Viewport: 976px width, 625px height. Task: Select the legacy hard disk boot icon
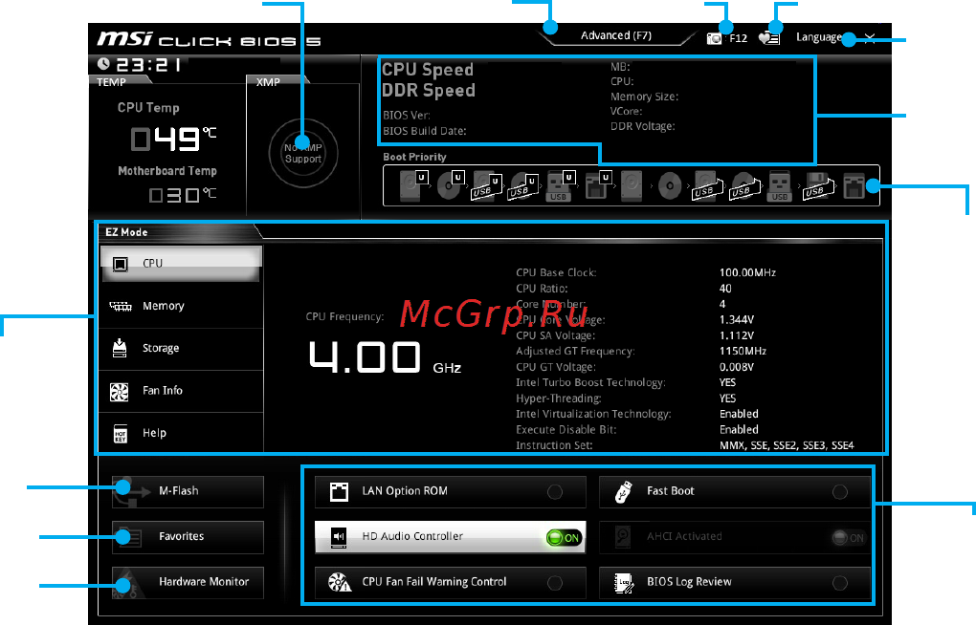point(632,184)
